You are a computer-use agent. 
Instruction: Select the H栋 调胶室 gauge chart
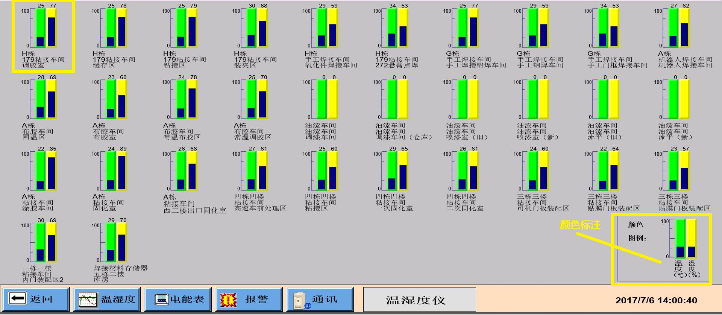46,28
